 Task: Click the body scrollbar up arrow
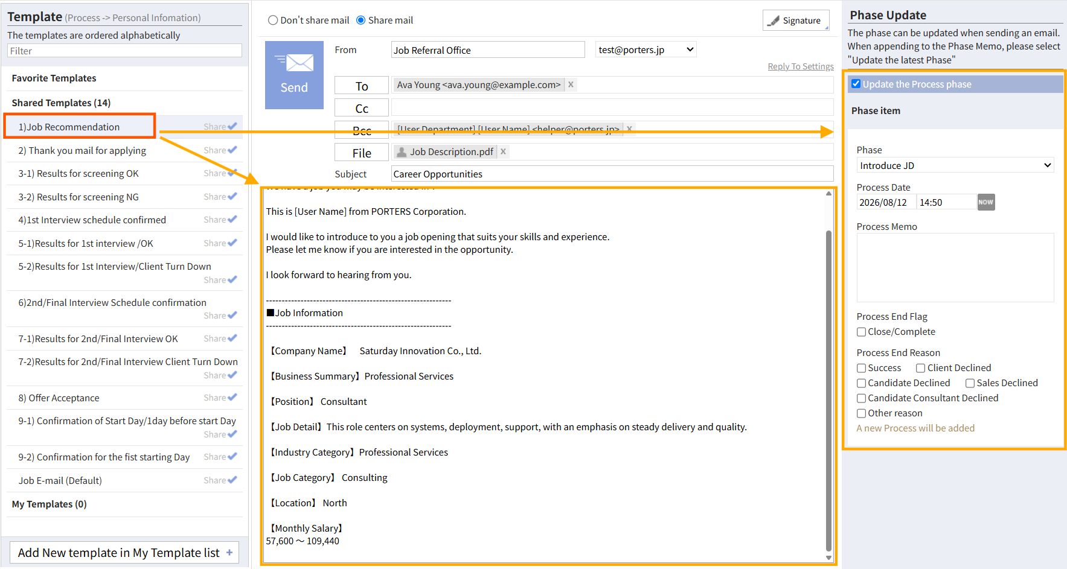point(828,194)
